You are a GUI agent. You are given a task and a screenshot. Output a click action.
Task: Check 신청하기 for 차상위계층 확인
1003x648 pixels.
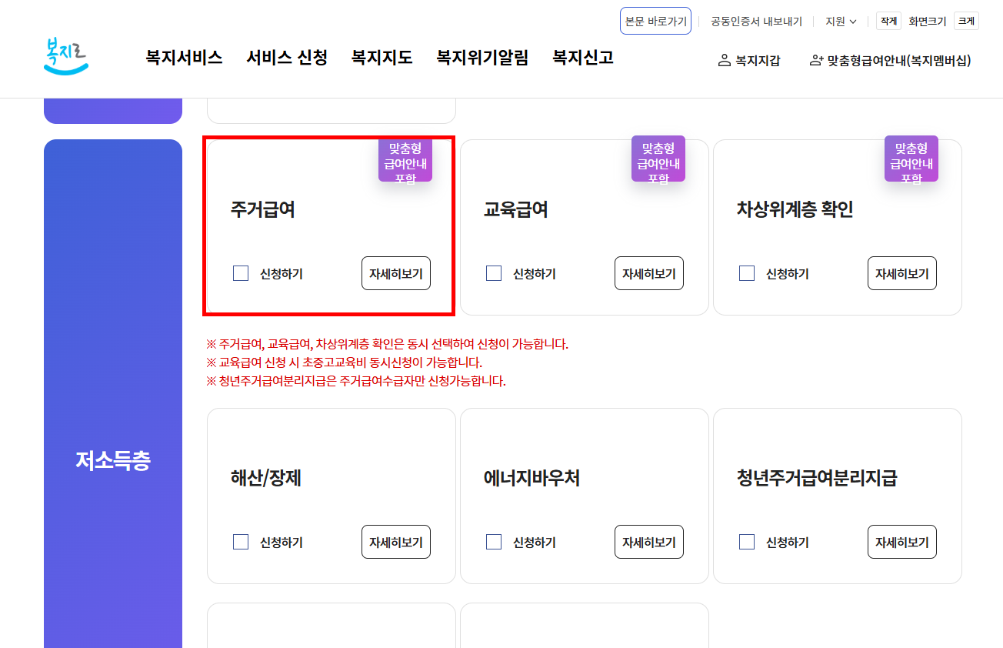747,273
